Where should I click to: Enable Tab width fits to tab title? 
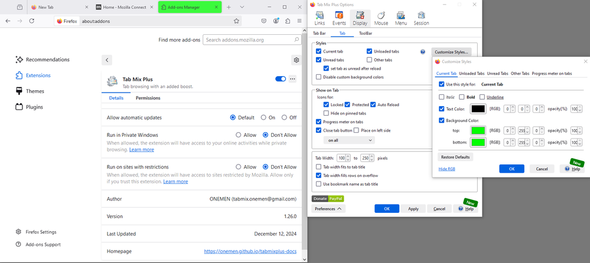[319, 167]
